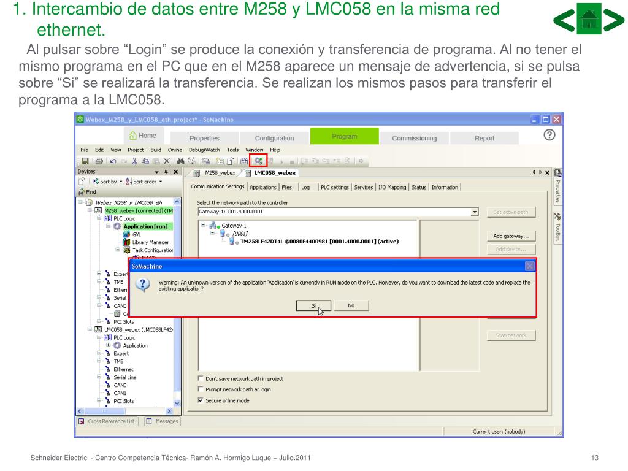Click the Devices tree horizontal scrollbar
628x471 pixels.
tap(124, 411)
